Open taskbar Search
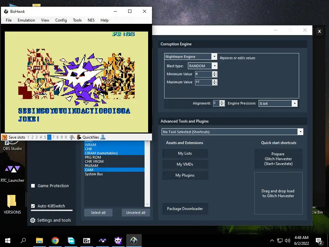329x247 pixels. point(23,240)
